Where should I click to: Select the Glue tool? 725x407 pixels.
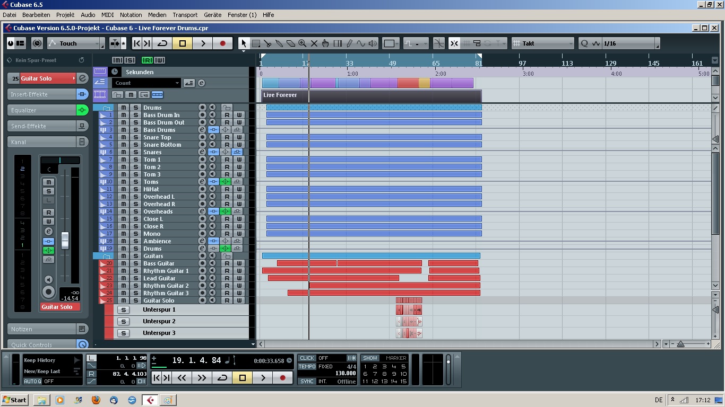coord(279,43)
